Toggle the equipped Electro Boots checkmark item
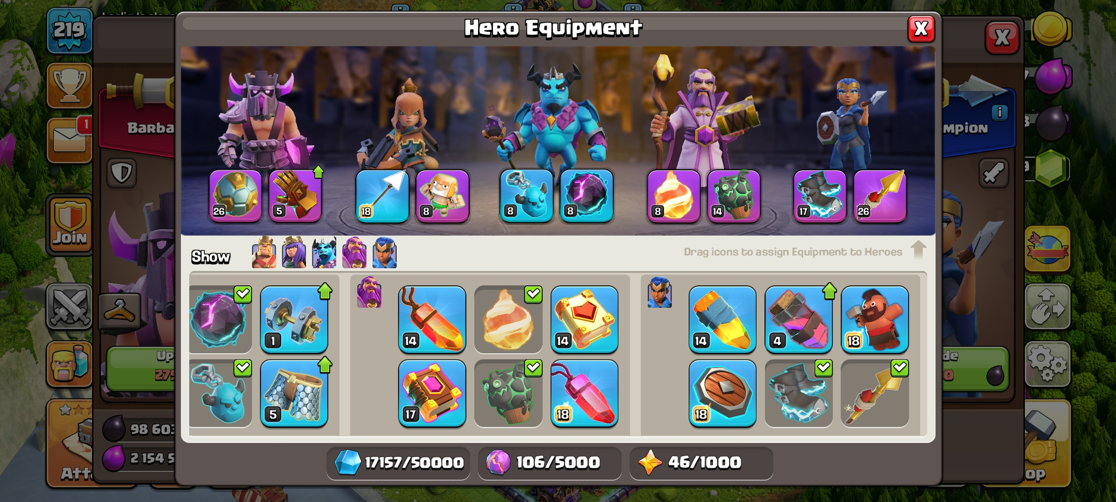This screenshot has height=502, width=1116. tap(798, 393)
